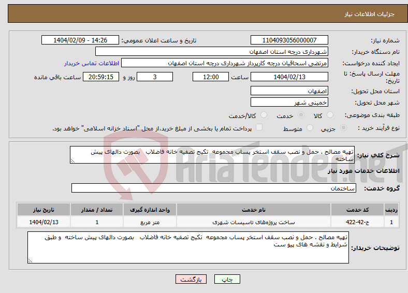Click unit cell متر مربع
Screen dimensions: 408x293
(x=150, y=222)
